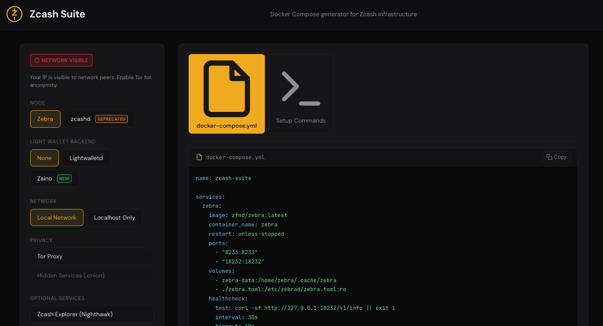Click the yellow document icon on the docker-compose.yml card

(x=227, y=87)
